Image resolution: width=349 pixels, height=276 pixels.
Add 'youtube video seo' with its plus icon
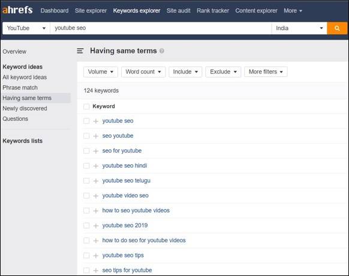[96, 196]
